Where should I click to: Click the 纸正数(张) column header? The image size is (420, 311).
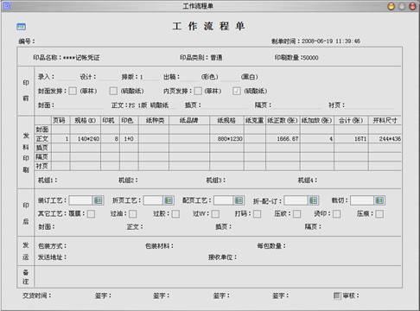(283, 120)
